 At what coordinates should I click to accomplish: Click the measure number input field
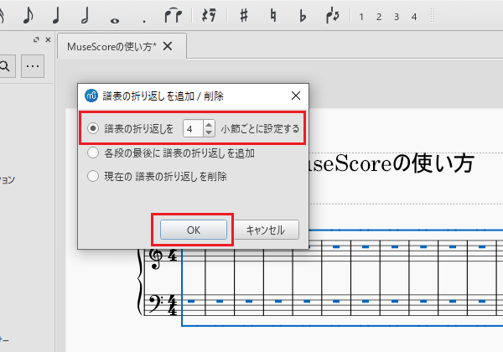[192, 129]
